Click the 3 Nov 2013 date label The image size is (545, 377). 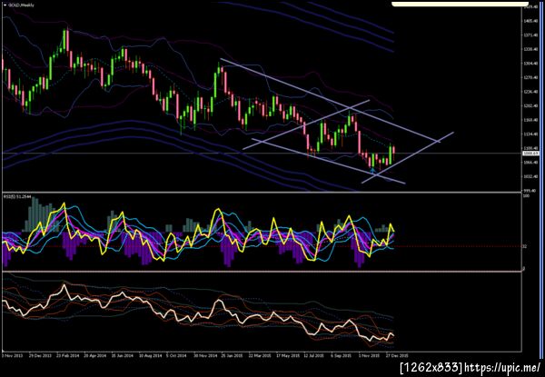point(11,356)
